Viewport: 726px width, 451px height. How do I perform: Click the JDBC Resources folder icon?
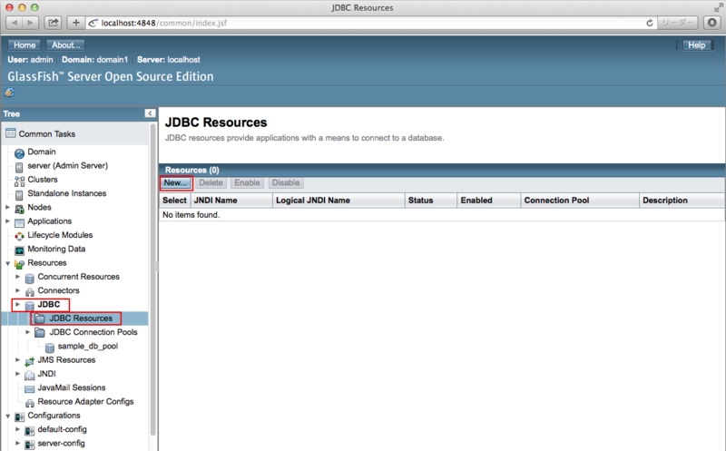coord(40,319)
